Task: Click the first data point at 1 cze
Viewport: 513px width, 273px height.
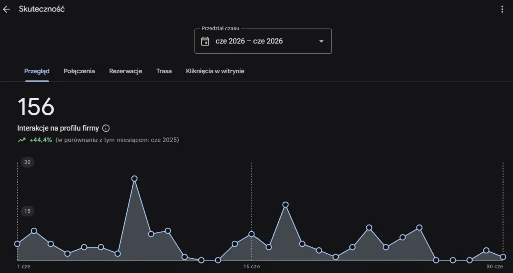Action: coord(17,244)
